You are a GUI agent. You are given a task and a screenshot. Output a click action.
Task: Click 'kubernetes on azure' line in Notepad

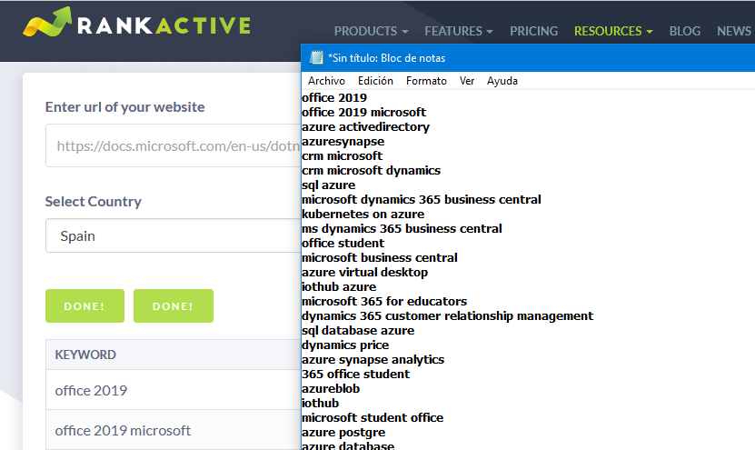[363, 214]
